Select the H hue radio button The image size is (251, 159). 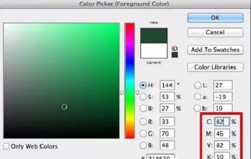coord(143,85)
